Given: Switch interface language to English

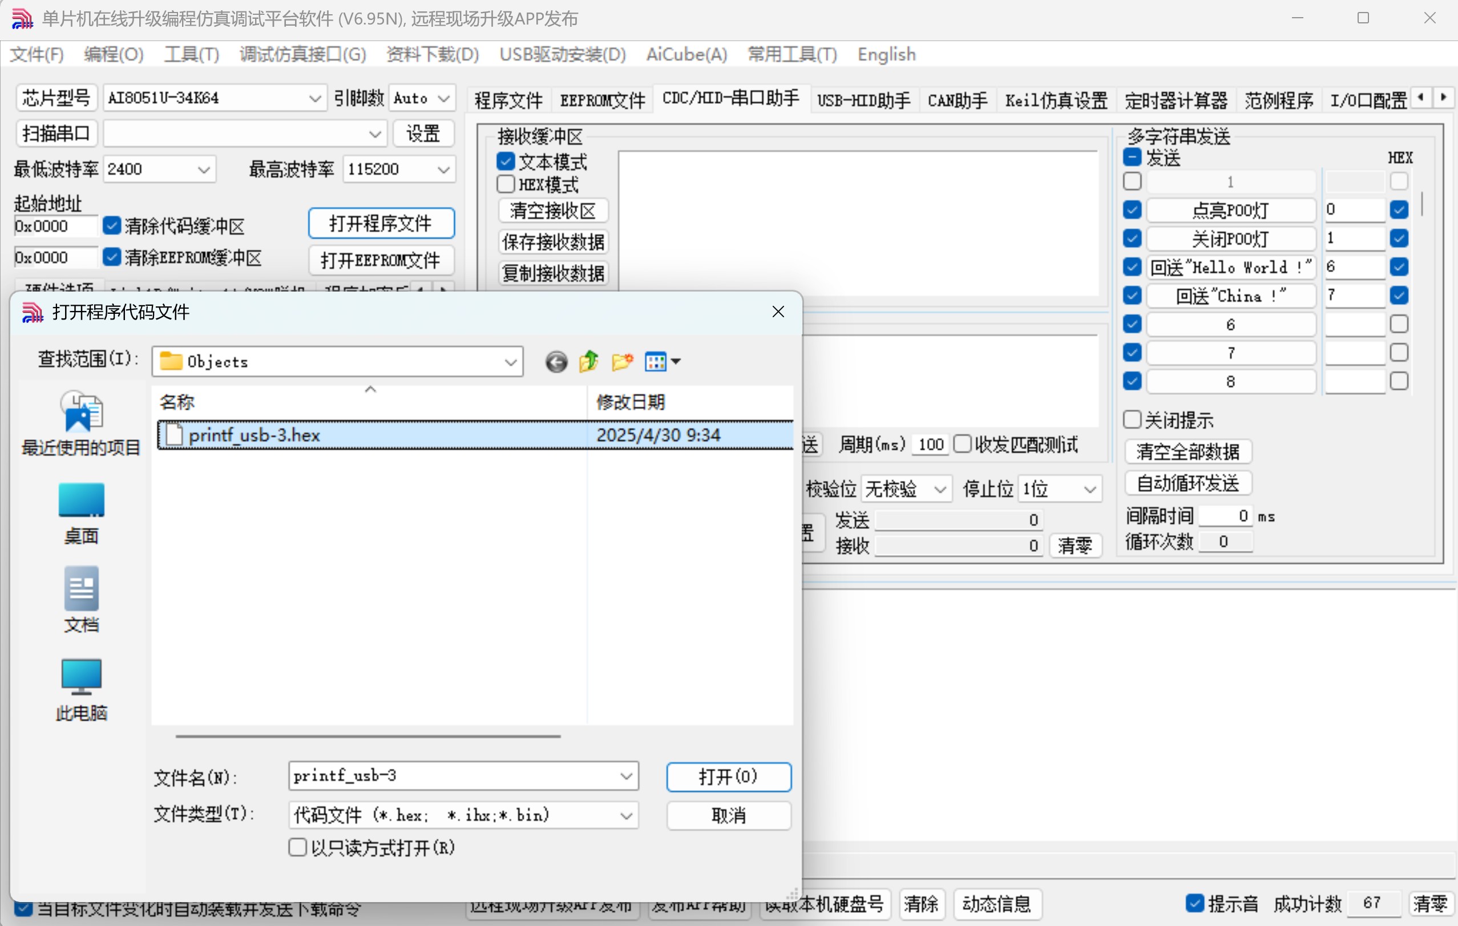Looking at the screenshot, I should tap(886, 54).
